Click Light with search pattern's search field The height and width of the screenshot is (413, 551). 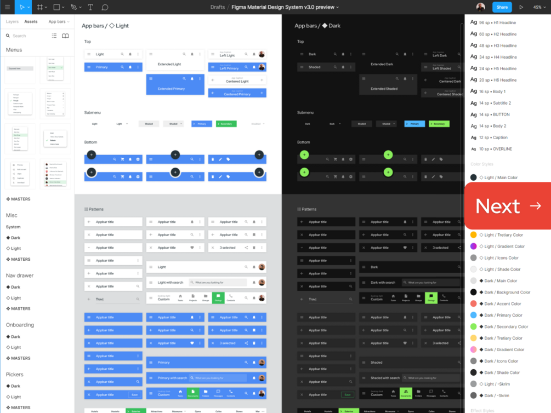[218, 282]
